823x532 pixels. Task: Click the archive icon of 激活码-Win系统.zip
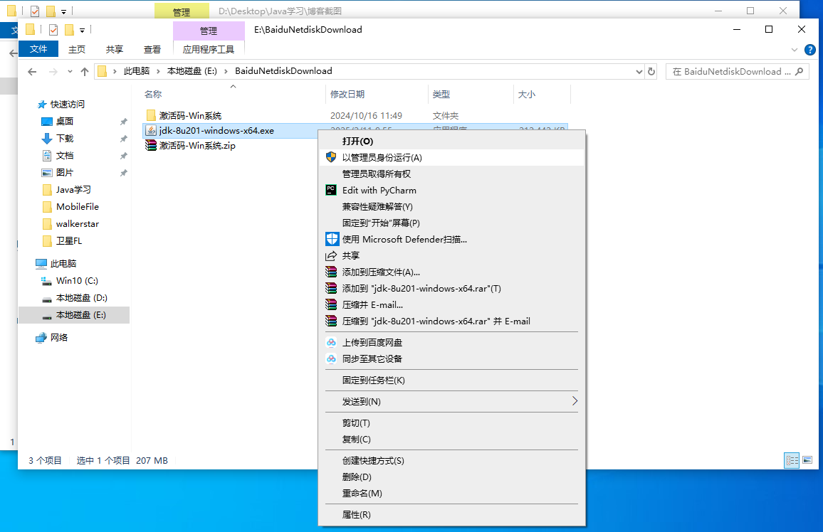pos(151,145)
